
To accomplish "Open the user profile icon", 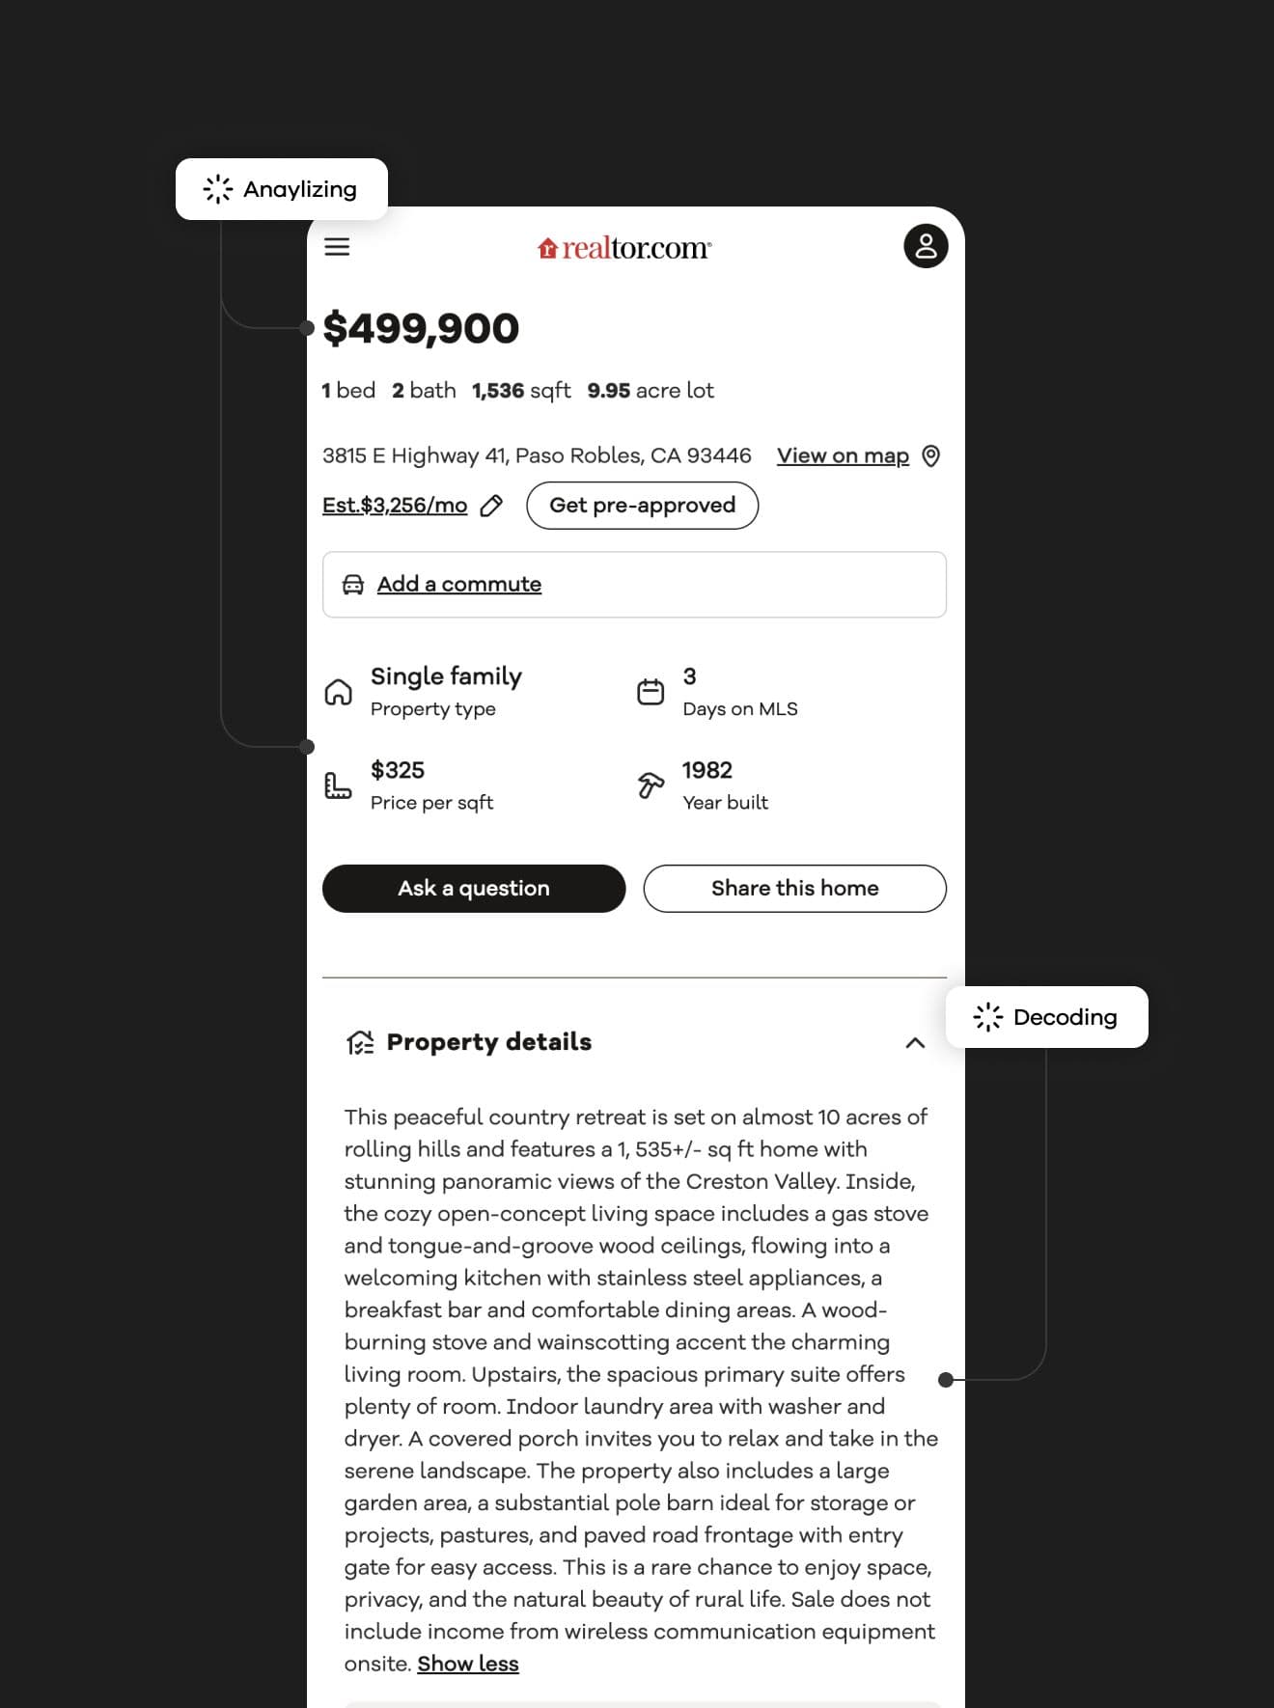I will click(926, 246).
